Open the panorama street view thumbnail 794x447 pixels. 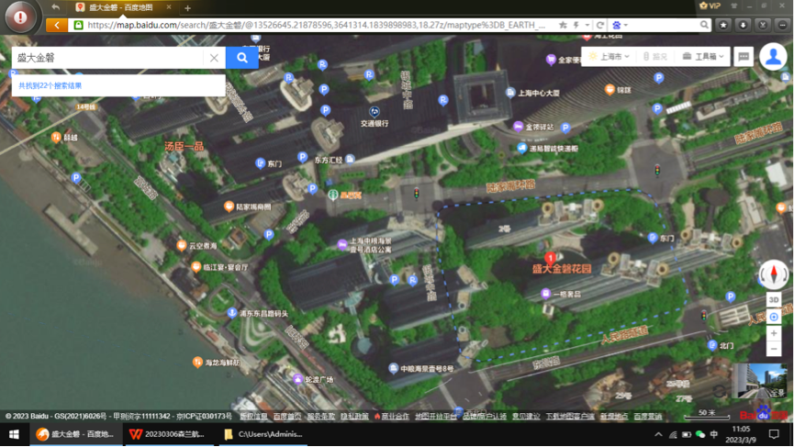click(760, 381)
